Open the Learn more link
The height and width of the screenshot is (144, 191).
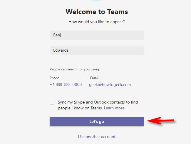(x=114, y=108)
